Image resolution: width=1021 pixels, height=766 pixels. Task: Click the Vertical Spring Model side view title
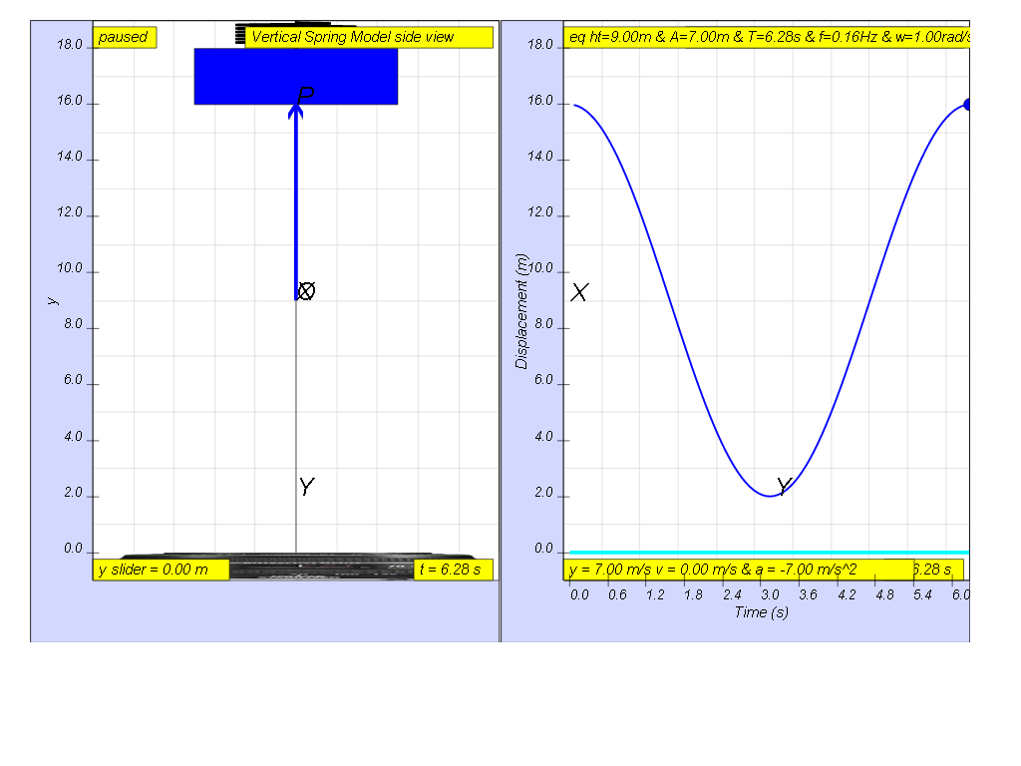369,37
